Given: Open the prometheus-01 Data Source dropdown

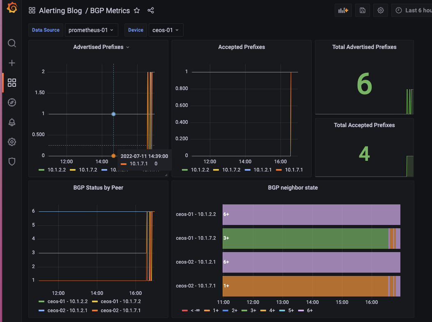Looking at the screenshot, I should point(91,30).
